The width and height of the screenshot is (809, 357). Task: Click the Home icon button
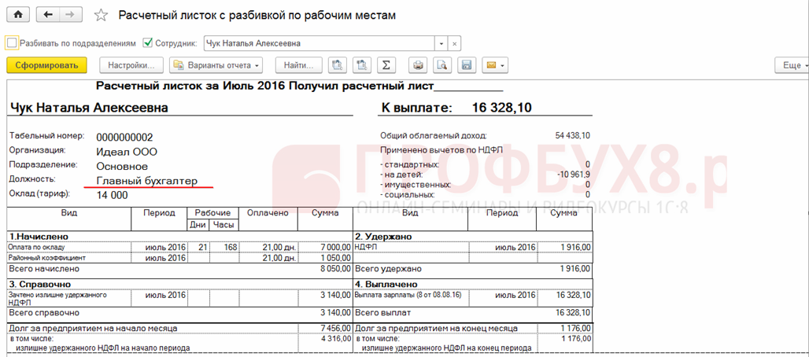[18, 15]
